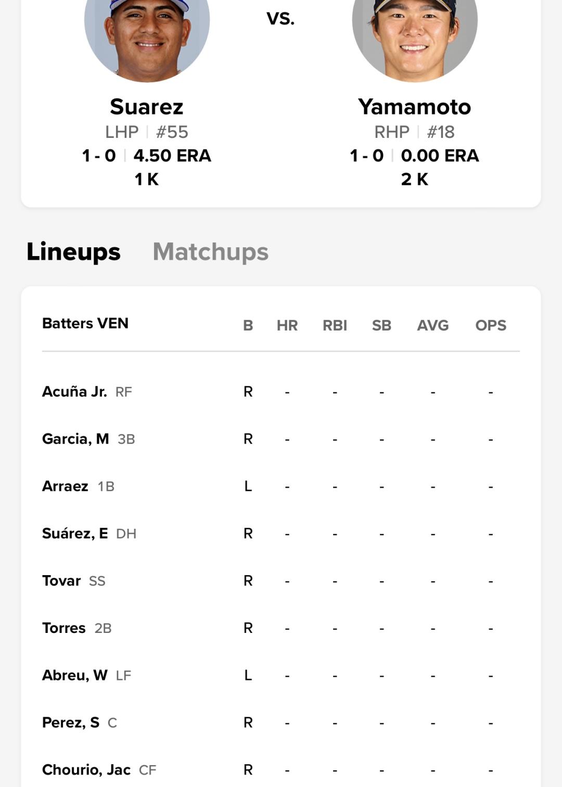Open Acuña Jr. player row
The width and height of the screenshot is (562, 787).
[74, 391]
